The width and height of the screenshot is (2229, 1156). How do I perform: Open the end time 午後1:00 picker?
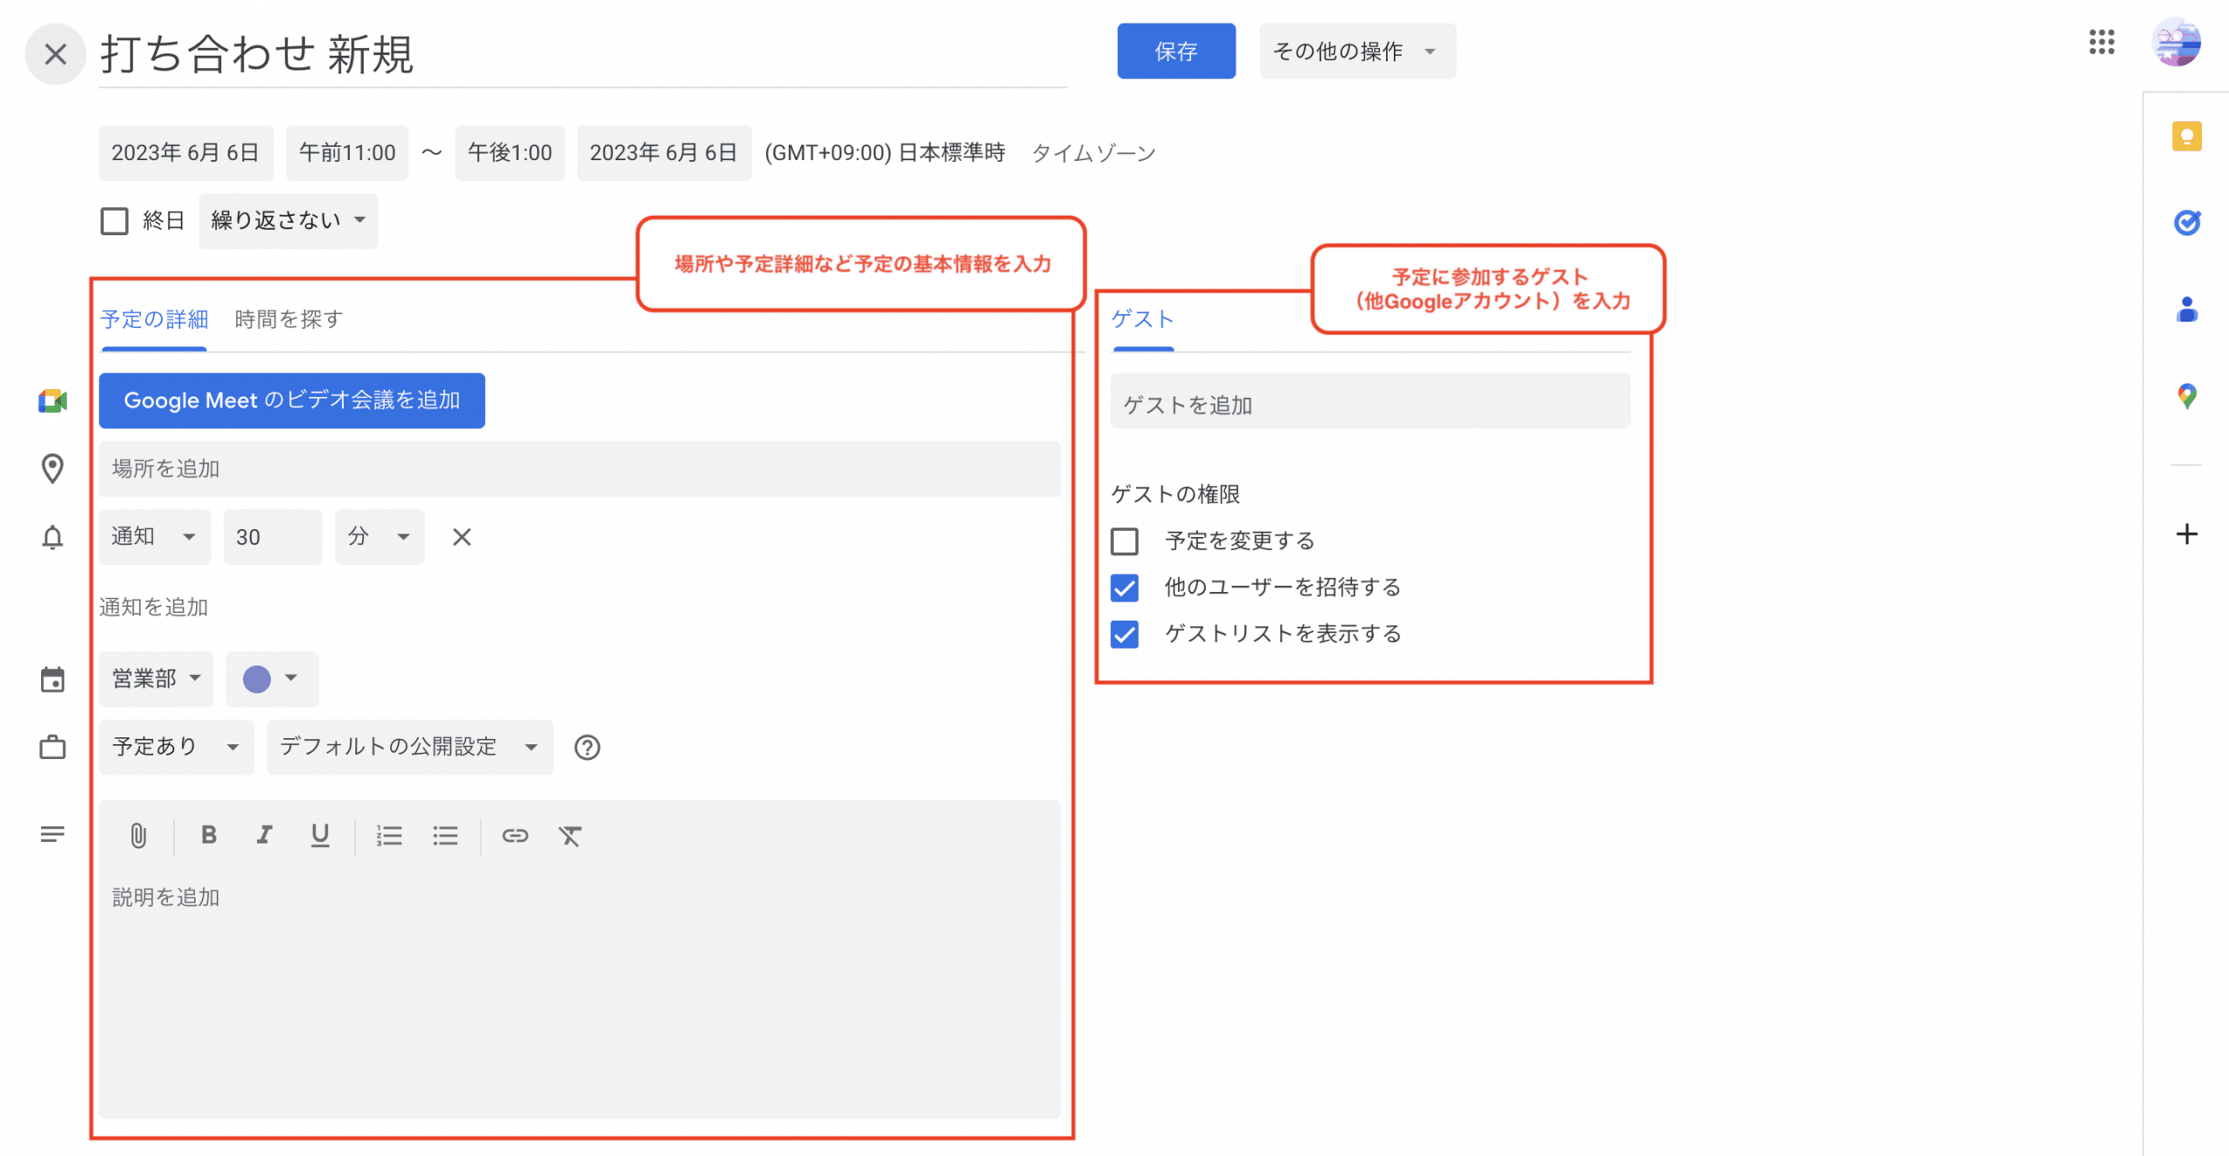[509, 153]
